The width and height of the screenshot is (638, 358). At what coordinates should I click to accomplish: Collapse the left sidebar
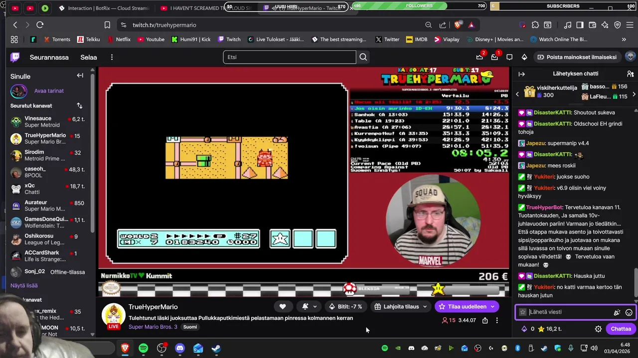tap(80, 76)
